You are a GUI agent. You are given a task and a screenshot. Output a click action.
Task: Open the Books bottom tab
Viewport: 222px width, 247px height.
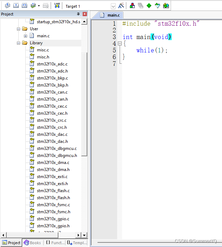[x=32, y=243]
